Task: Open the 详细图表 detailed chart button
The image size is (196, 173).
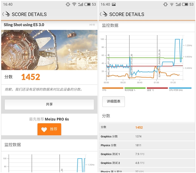Action: pos(114,102)
